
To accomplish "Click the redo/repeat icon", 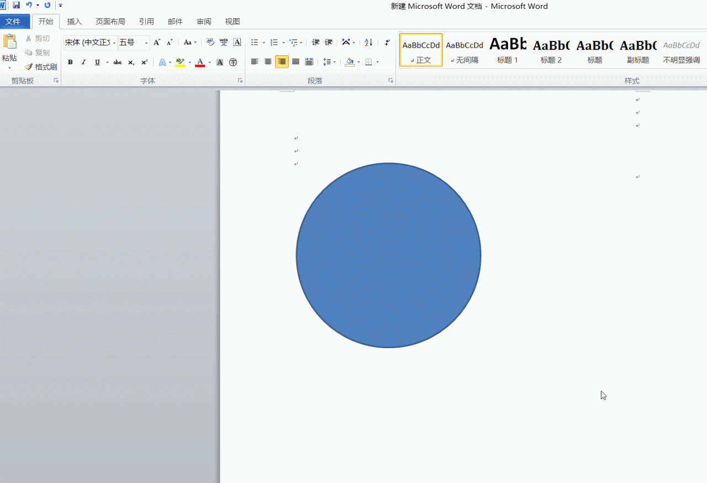I will (x=47, y=5).
